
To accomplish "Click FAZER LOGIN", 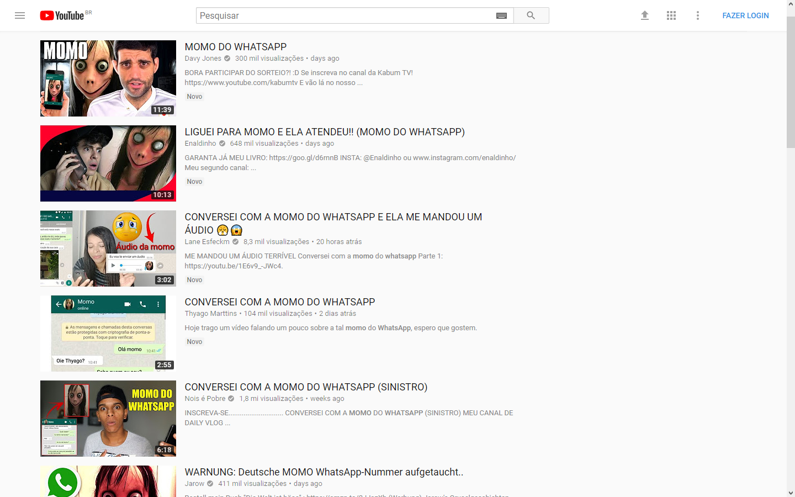I will click(x=745, y=15).
